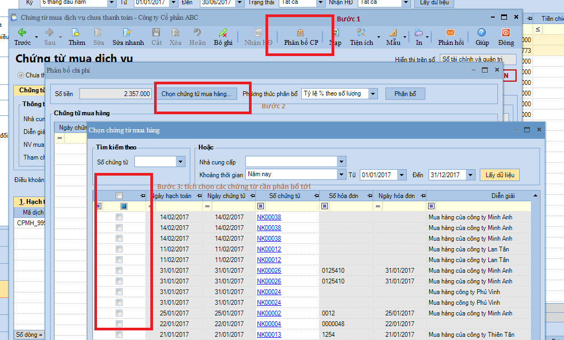Screen dimensions: 564x340
Task: Click the Bỏ ghi toolbar icon
Action: (223, 33)
